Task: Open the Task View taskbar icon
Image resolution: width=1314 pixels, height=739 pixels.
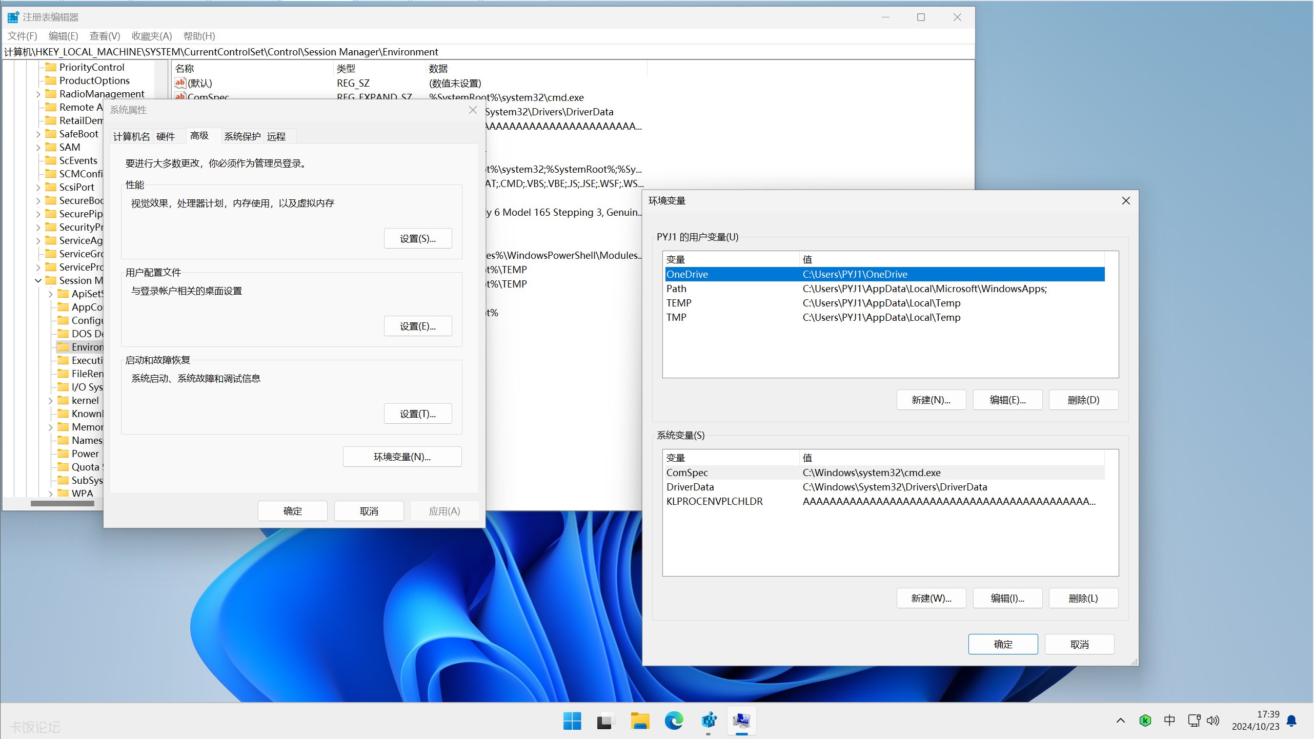Action: [x=605, y=721]
